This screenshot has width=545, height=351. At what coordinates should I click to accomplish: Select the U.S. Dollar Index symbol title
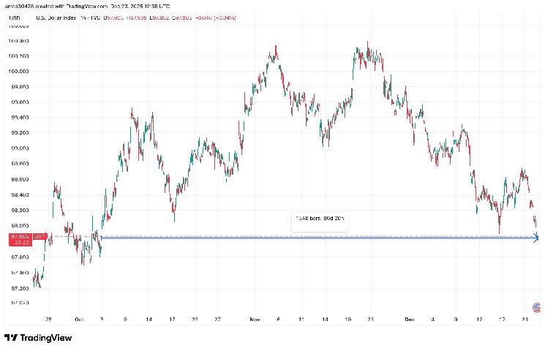56,18
